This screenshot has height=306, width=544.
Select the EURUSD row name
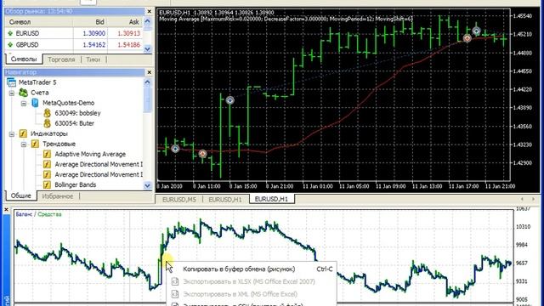[x=27, y=33]
